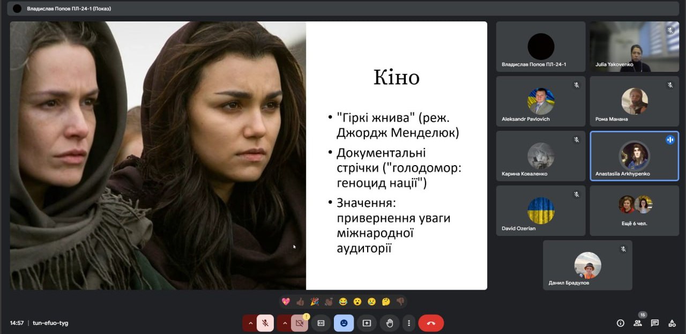Open meeting details info icon

[x=621, y=323]
